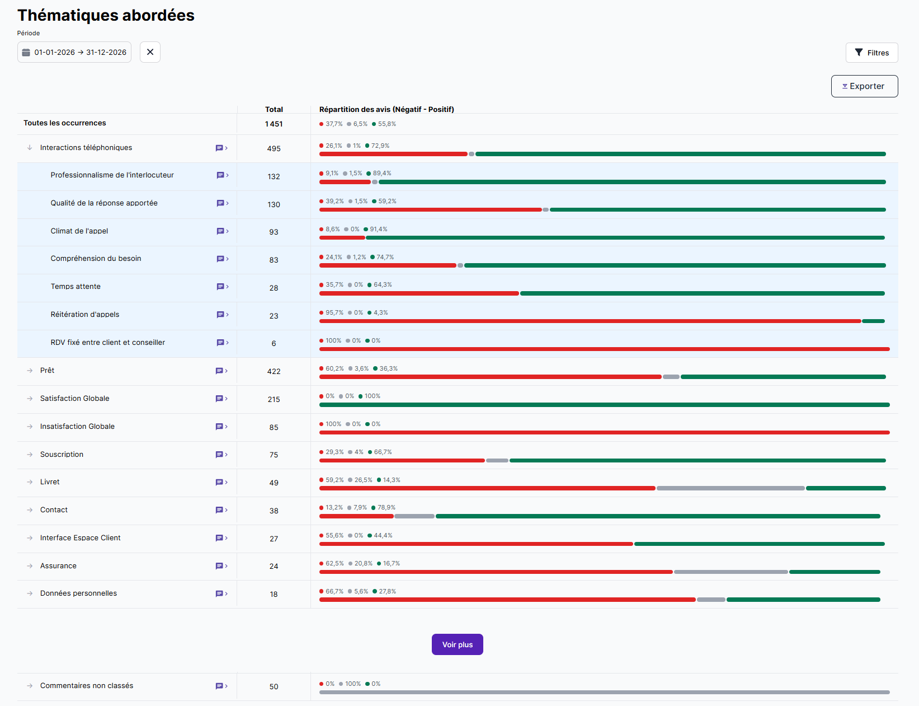Image resolution: width=919 pixels, height=706 pixels.
Task: Click comment icon next to Livret
Action: tap(219, 482)
